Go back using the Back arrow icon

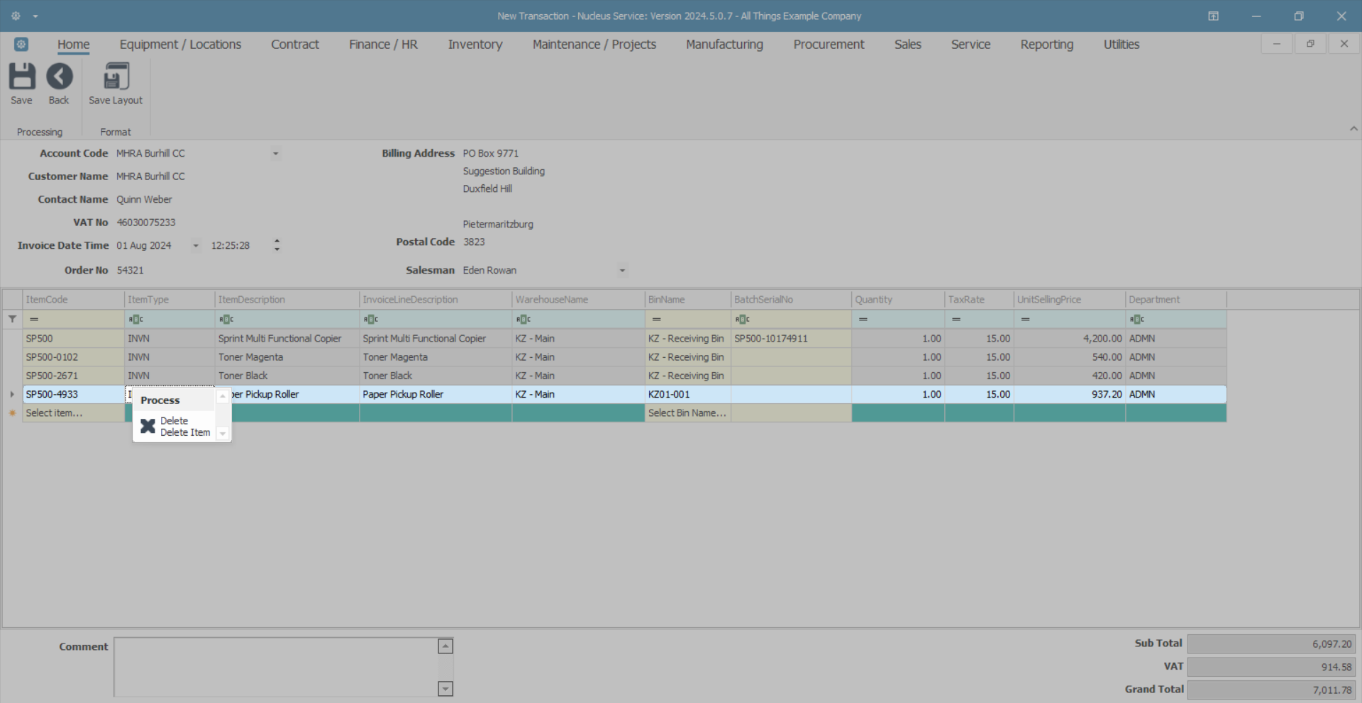tap(60, 77)
